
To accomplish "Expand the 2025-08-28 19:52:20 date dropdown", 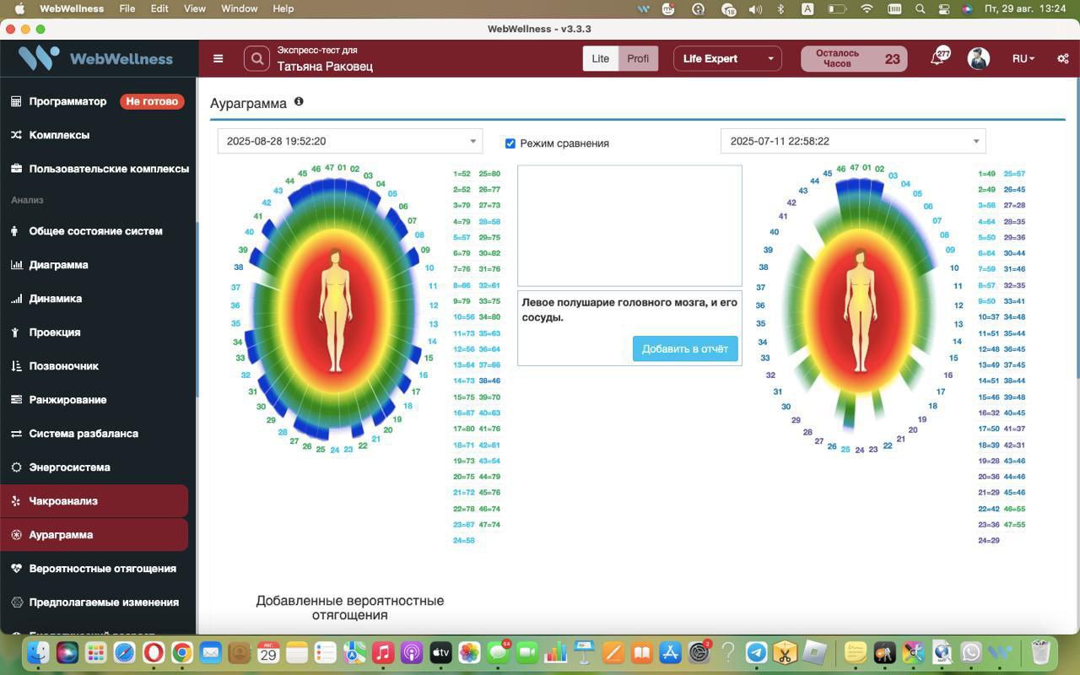I will click(349, 141).
